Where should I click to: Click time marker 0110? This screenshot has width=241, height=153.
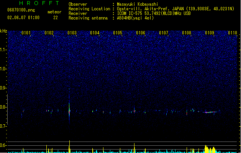click(233, 33)
